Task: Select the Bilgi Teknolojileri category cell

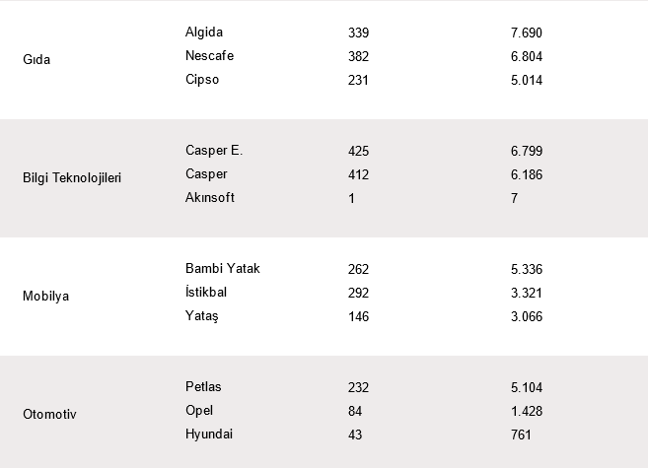Action: coord(72,178)
